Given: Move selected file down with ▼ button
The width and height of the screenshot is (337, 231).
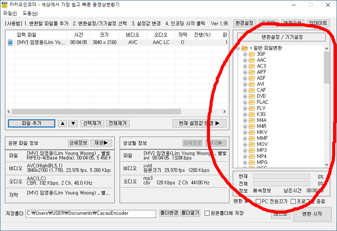Looking at the screenshot, I should (73, 123).
